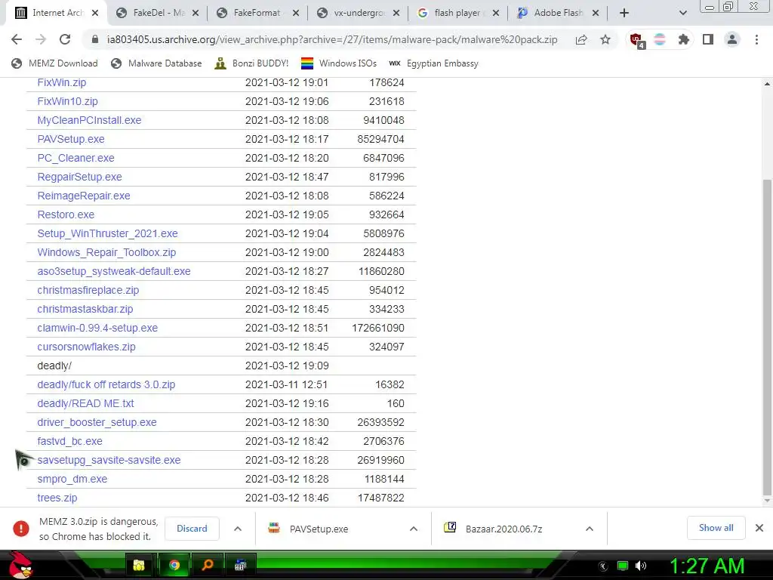Close the FakeDel tab
The image size is (773, 580).
click(x=196, y=13)
